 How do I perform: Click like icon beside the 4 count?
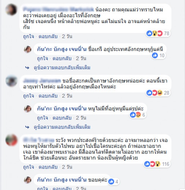111,182
